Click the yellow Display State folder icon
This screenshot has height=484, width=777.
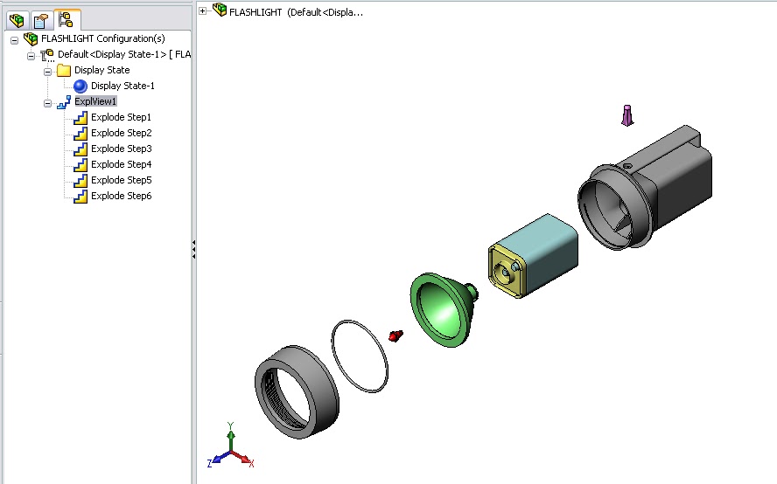coord(64,70)
